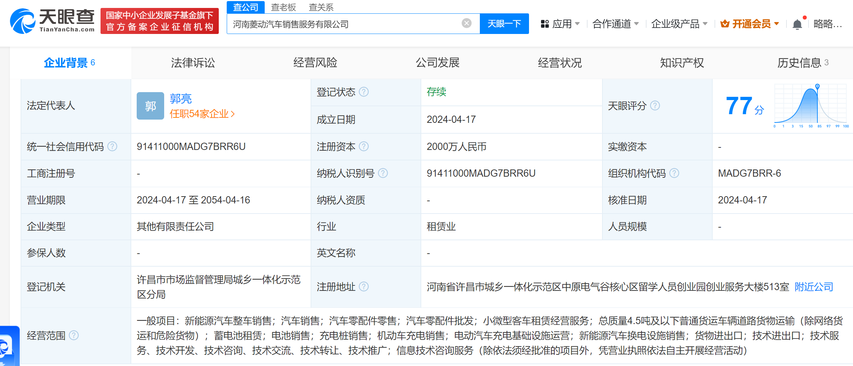Open the 附近公司 link
Image resolution: width=853 pixels, height=366 pixels.
click(x=814, y=287)
